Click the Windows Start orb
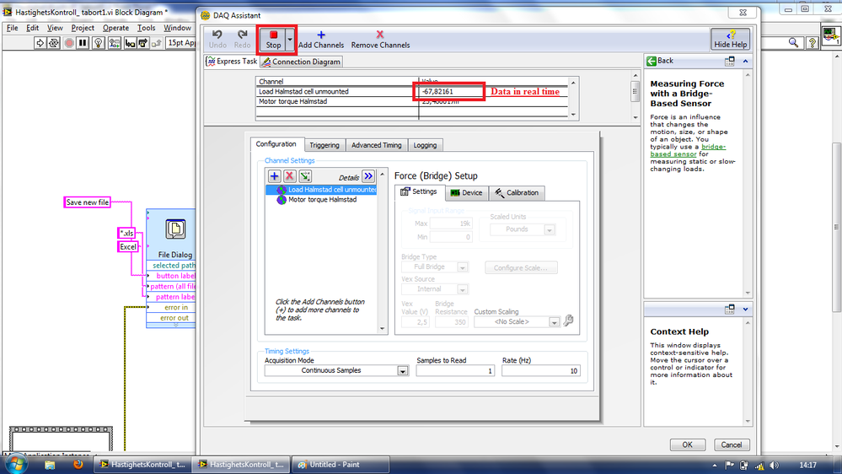Viewport: 842px width, 474px height. [x=15, y=465]
